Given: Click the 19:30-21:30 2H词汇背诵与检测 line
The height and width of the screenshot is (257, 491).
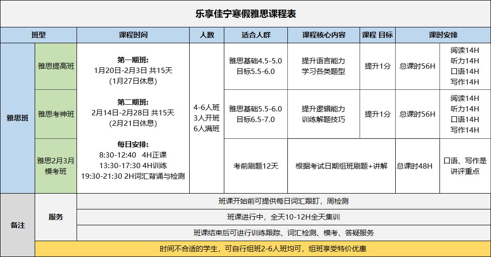Looking at the screenshot, I should coord(133,176).
